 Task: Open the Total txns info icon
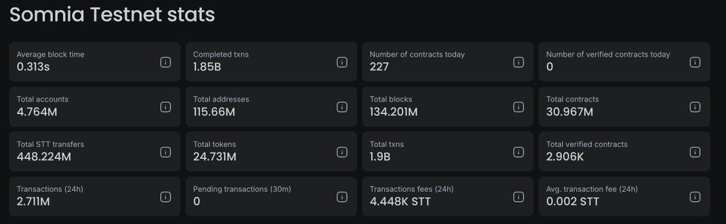(518, 152)
